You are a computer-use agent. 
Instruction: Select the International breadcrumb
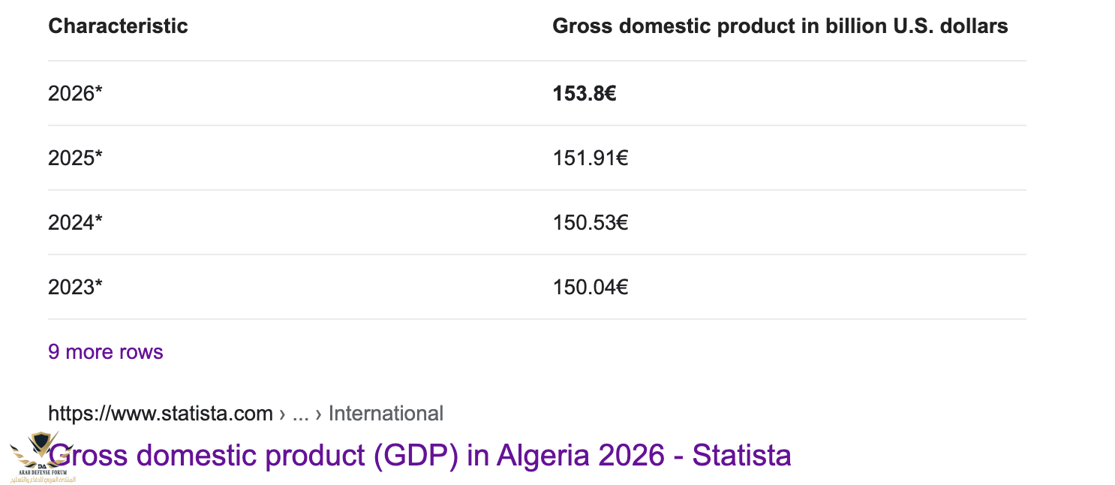tap(386, 414)
